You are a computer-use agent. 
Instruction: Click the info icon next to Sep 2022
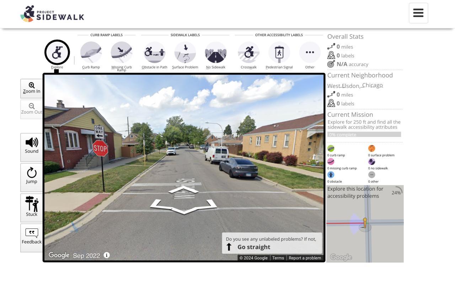pos(107,255)
